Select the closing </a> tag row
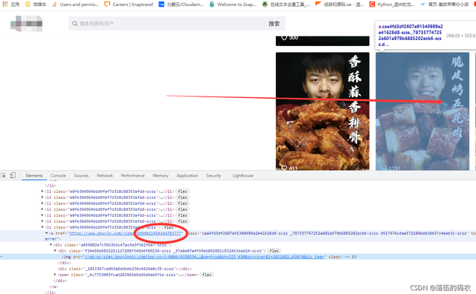476x294 pixels. 53,287
